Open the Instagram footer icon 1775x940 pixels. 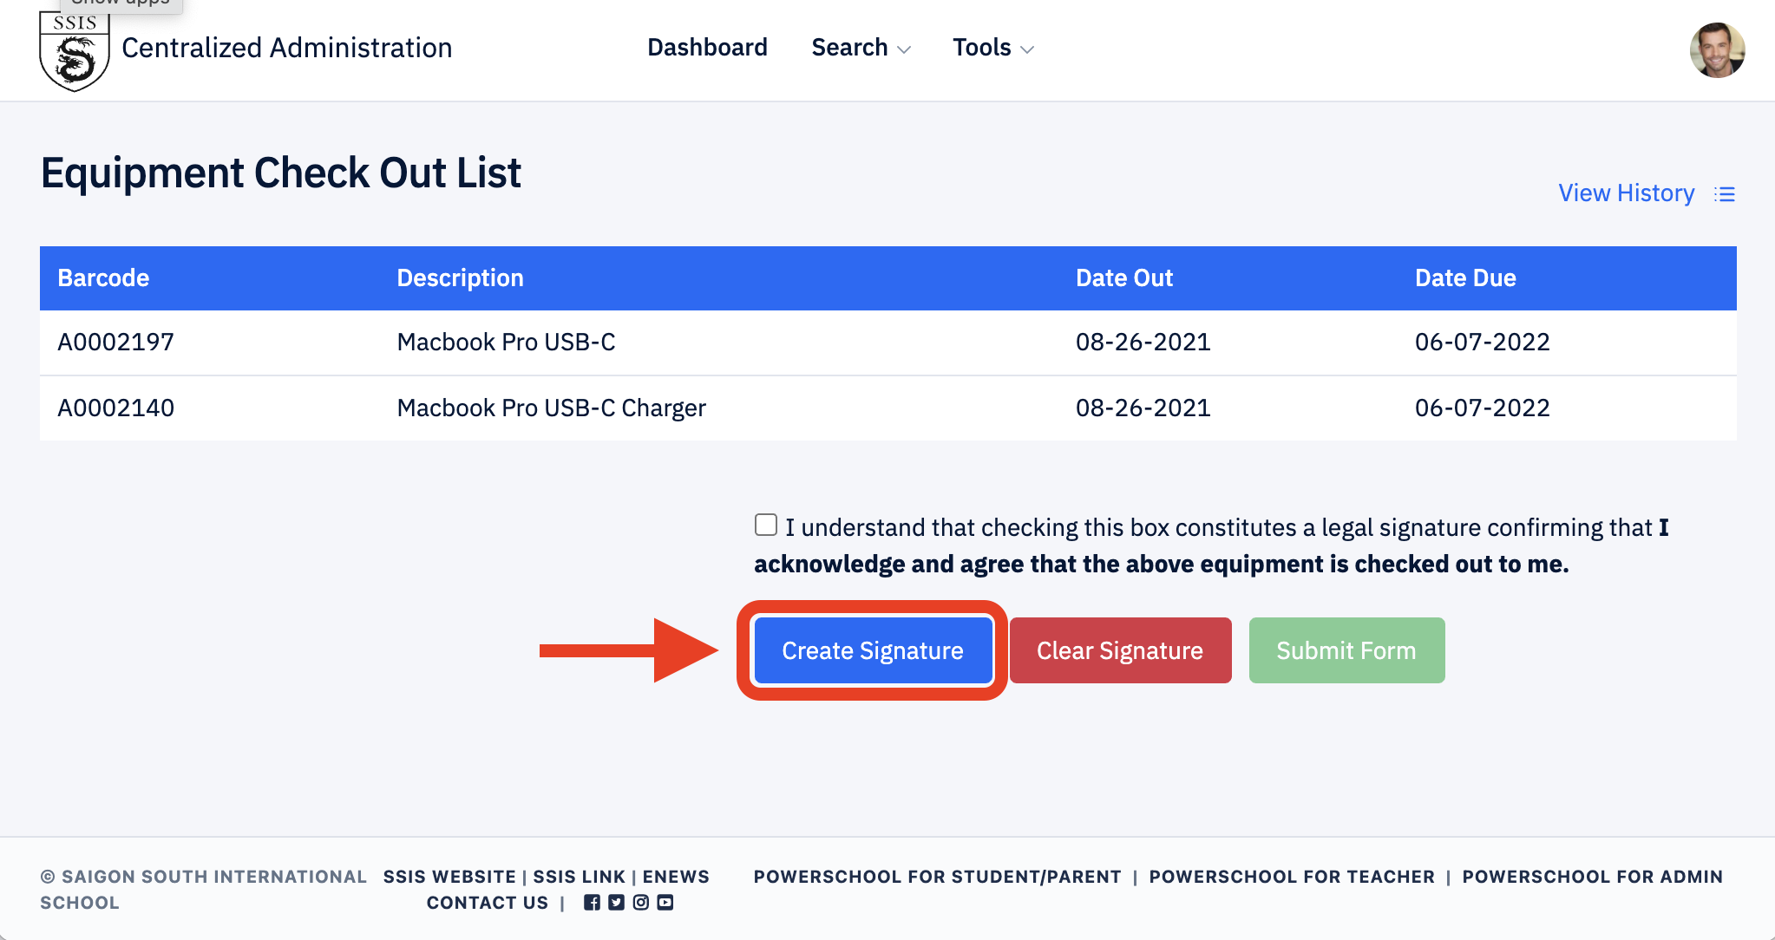(640, 903)
